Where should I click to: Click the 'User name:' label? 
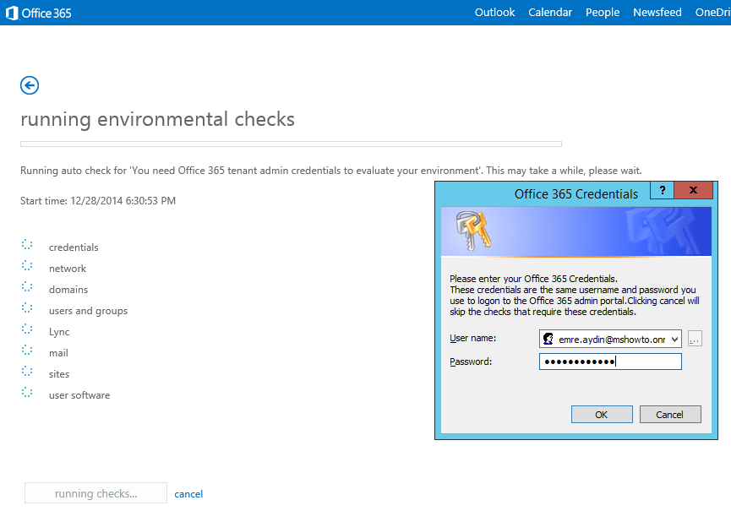(472, 338)
